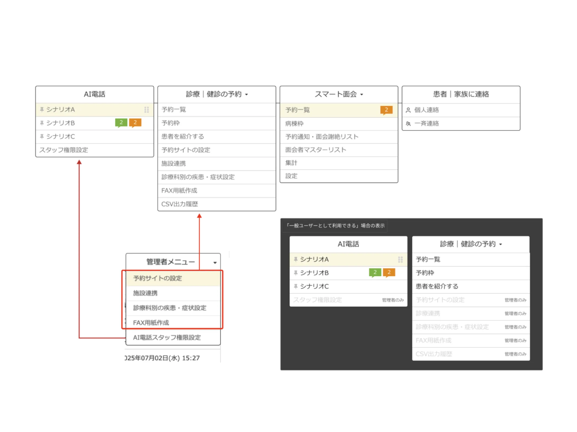Image resolution: width=577 pixels, height=432 pixels.
Task: Click orange badge on シナリオB in the top panel
Action: point(135,122)
